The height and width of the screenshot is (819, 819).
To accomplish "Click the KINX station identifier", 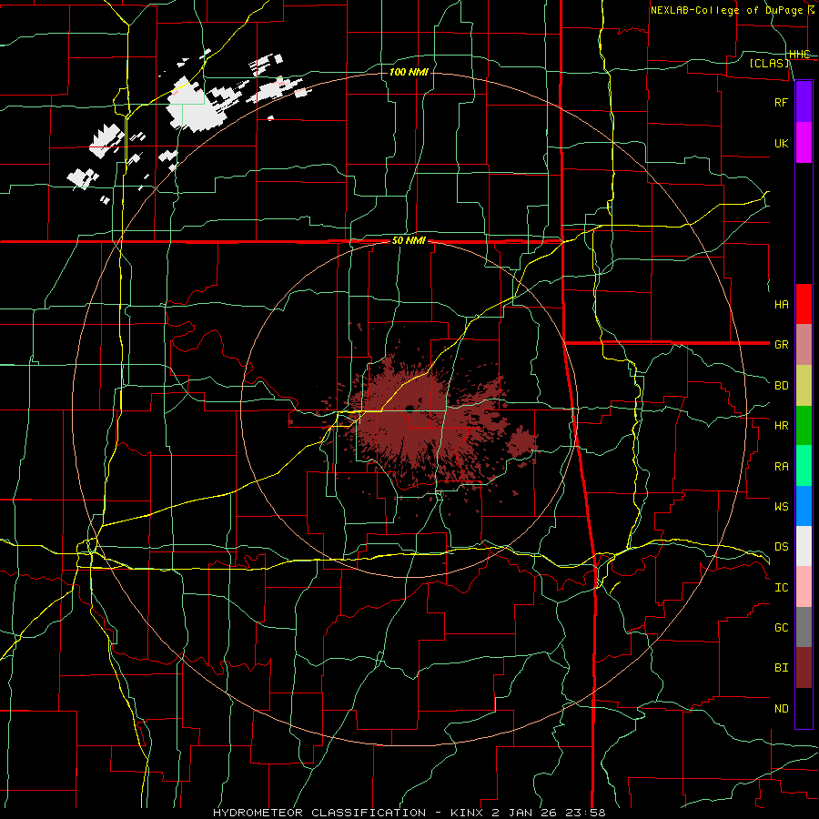I will point(467,813).
